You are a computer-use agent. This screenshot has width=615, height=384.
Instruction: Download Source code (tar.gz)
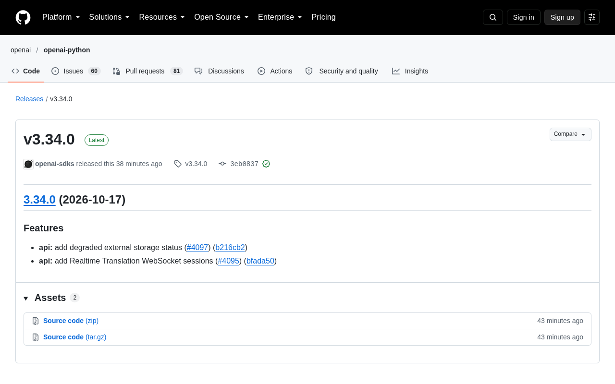[x=74, y=337]
